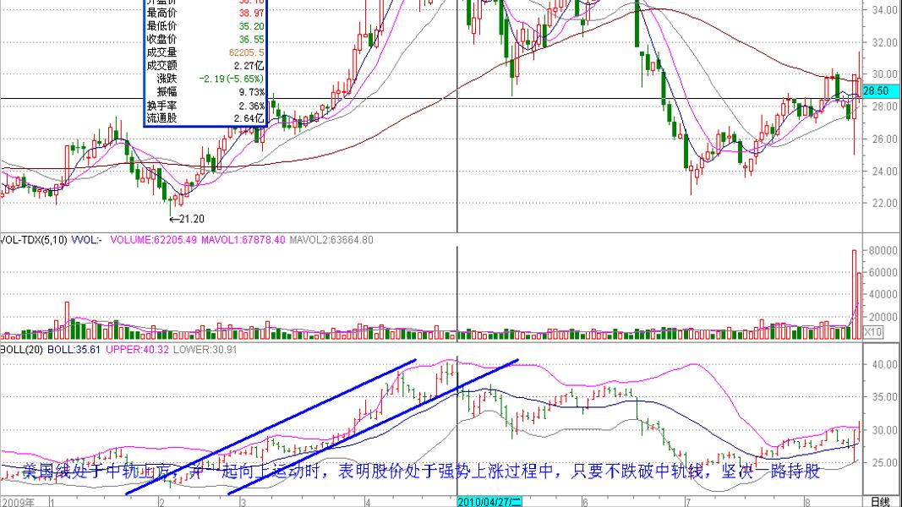The height and width of the screenshot is (507, 902).
Task: Click the UPPER:40.32 value
Action: (x=137, y=349)
